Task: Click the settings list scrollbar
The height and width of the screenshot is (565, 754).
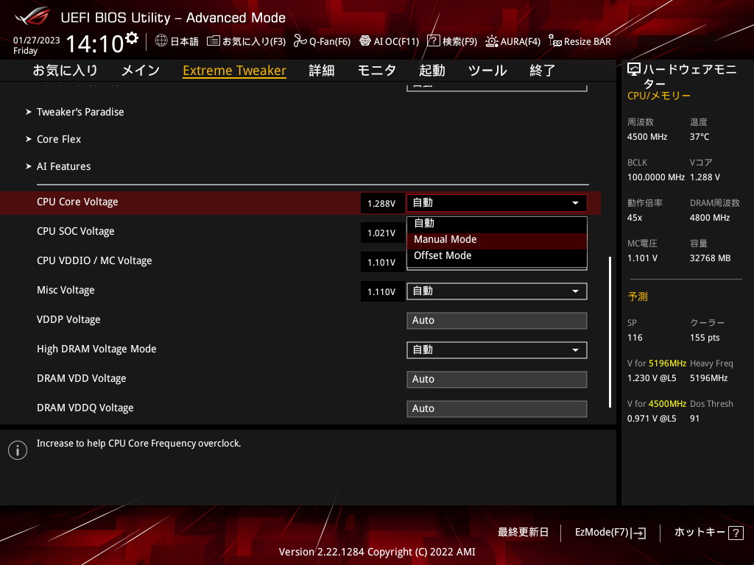Action: [610, 332]
